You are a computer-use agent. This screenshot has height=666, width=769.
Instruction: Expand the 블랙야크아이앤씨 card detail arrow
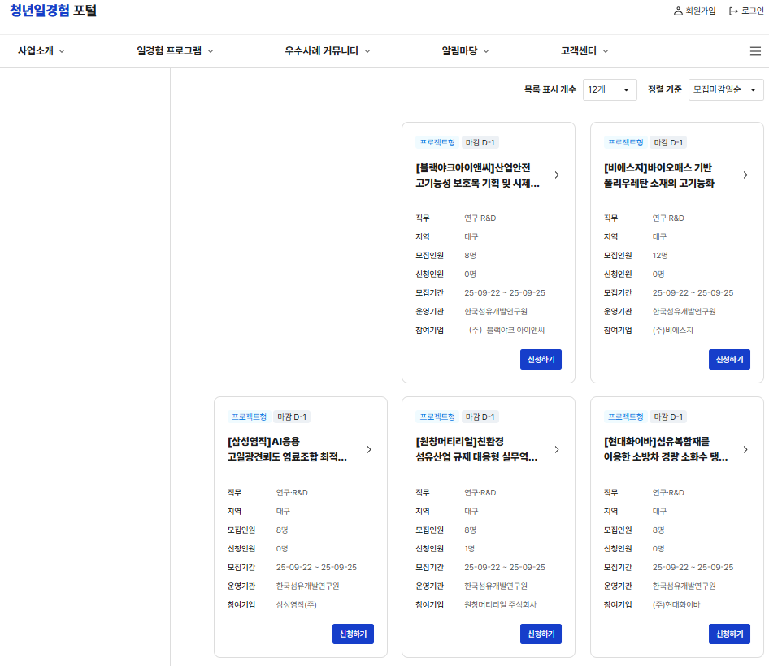coord(557,175)
